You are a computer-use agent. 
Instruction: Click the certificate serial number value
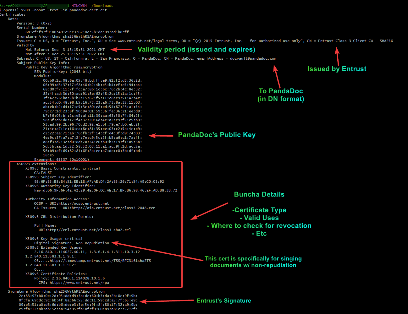77,32
